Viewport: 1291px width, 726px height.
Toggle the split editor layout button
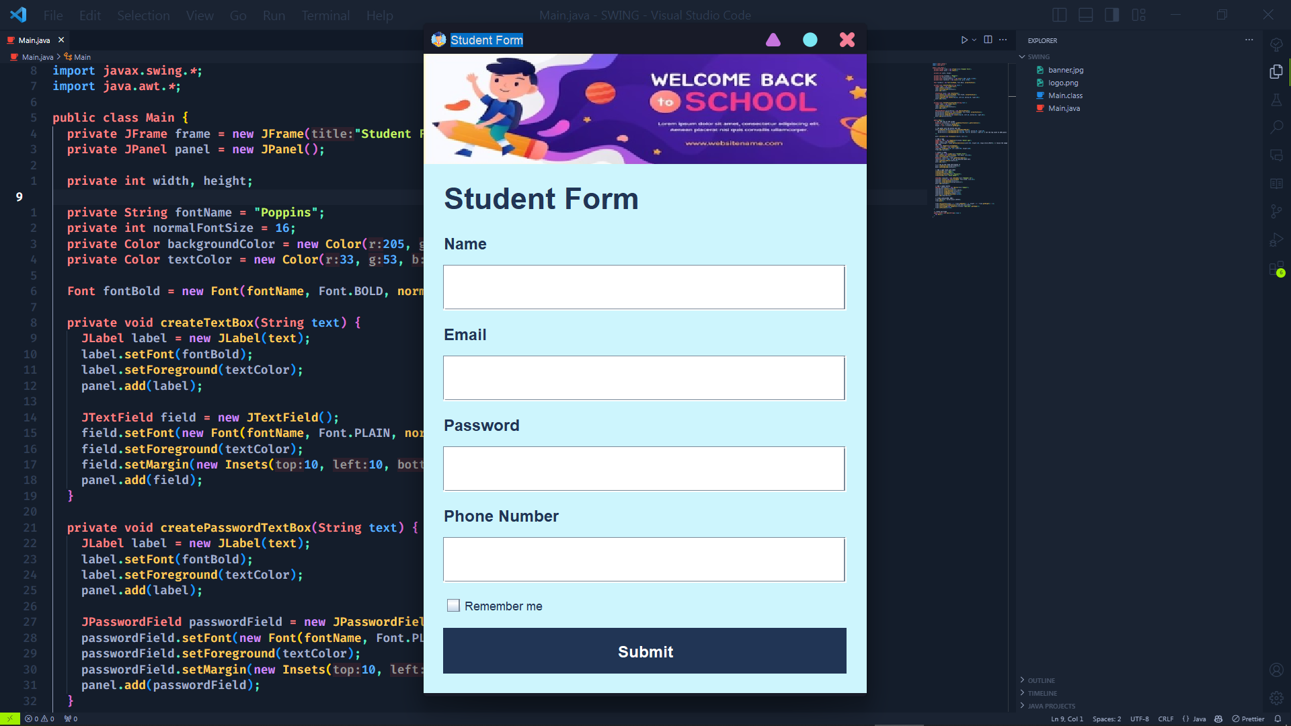[x=988, y=40]
